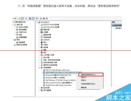Click the 监视器 monitor icon
Image resolution: width=131 pixels, height=101 pixels.
(x=42, y=47)
